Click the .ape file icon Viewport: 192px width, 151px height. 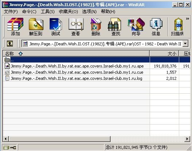click(7, 66)
